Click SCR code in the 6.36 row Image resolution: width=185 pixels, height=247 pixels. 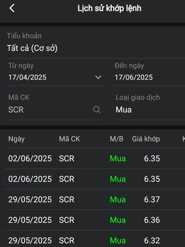click(x=67, y=220)
